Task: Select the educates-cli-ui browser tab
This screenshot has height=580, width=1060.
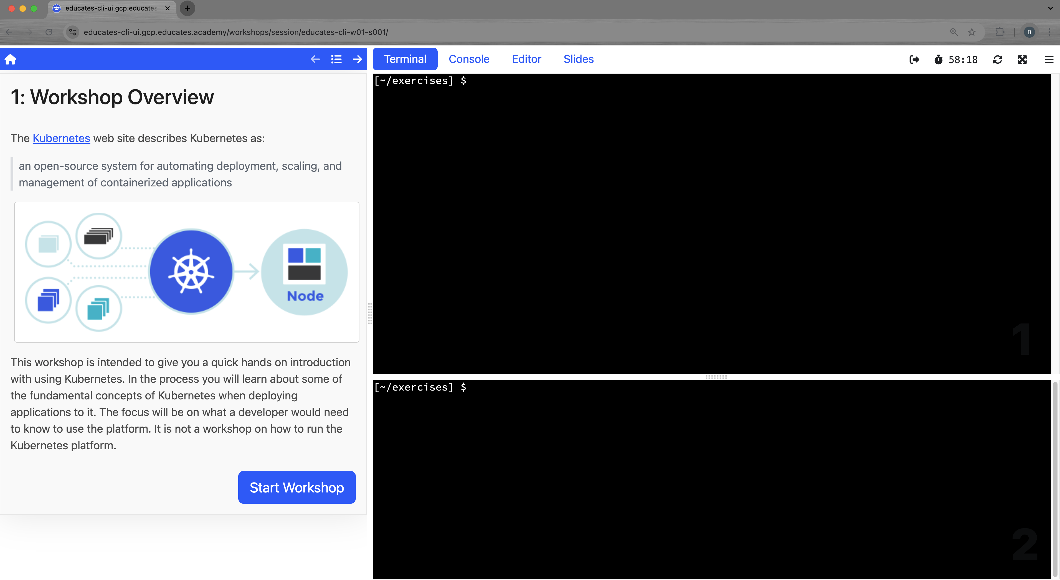Action: (112, 8)
